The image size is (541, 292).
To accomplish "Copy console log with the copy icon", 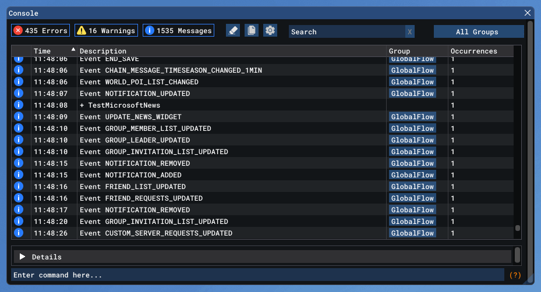I will click(x=252, y=30).
